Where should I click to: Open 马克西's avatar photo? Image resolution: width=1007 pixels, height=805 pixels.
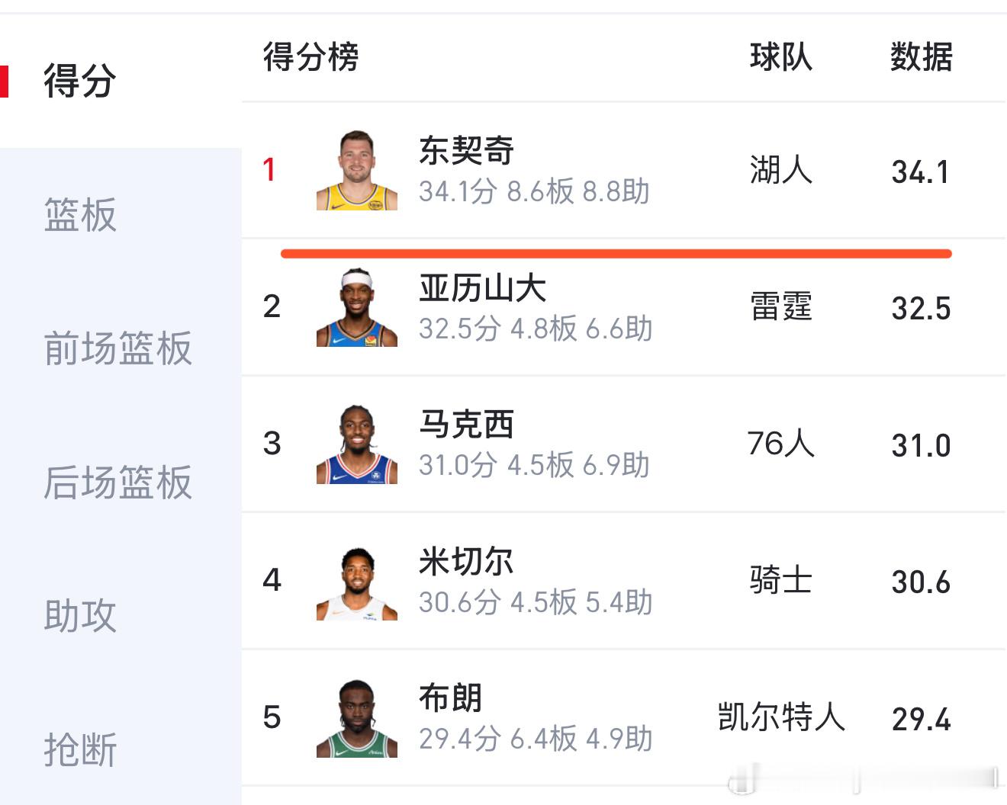tap(357, 444)
